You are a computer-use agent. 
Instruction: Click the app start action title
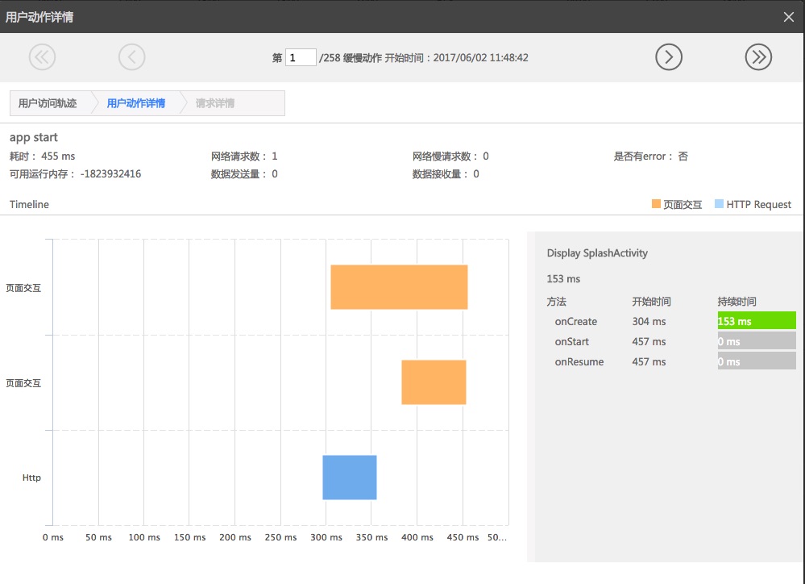pyautogui.click(x=34, y=137)
